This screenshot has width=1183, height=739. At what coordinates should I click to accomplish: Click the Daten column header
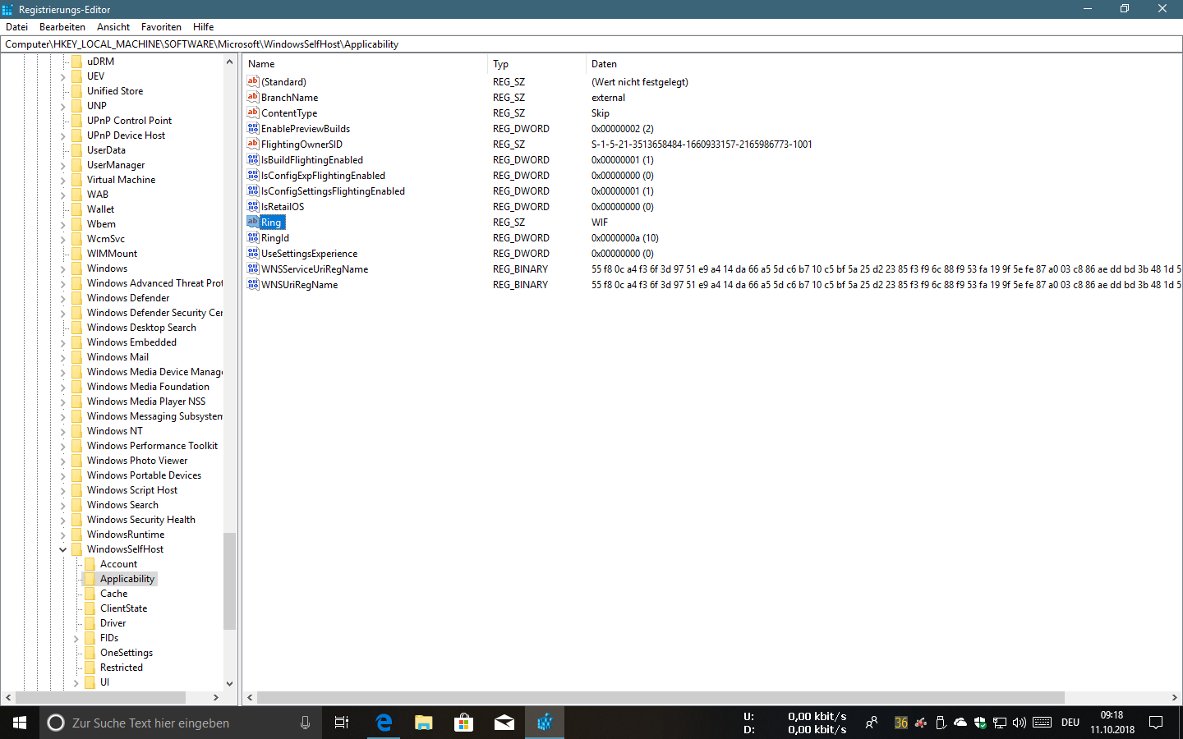pos(884,63)
